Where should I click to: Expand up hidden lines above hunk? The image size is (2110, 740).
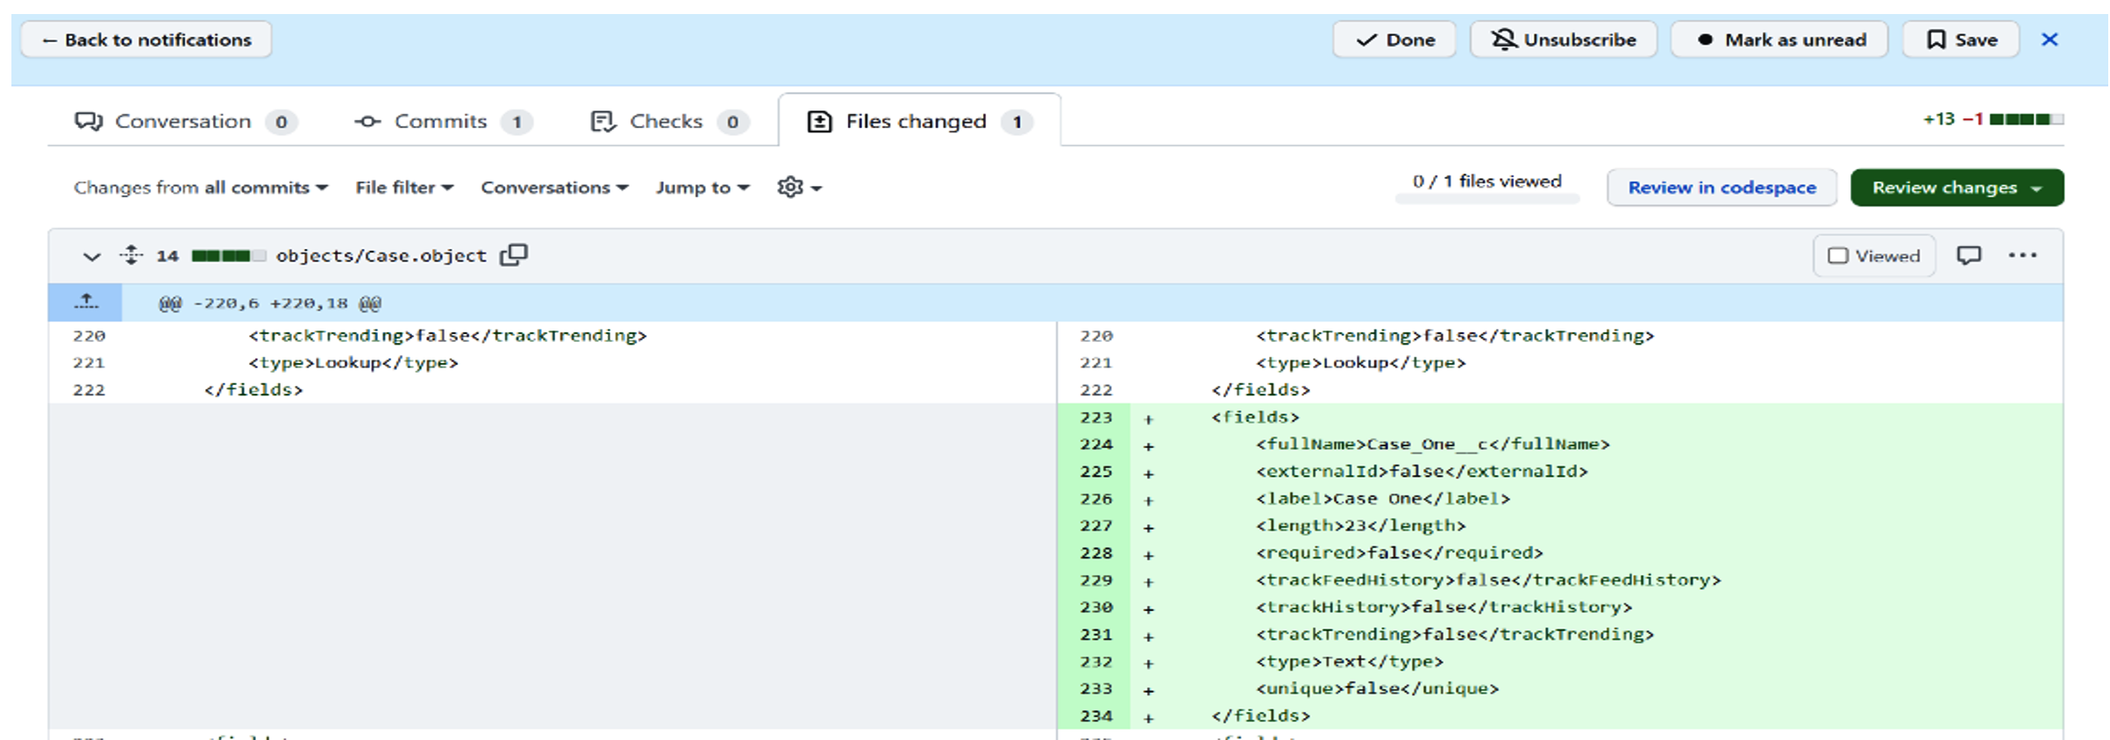click(x=86, y=302)
